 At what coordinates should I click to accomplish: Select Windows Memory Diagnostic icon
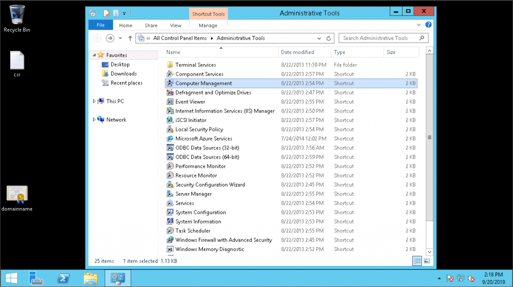tap(170, 249)
